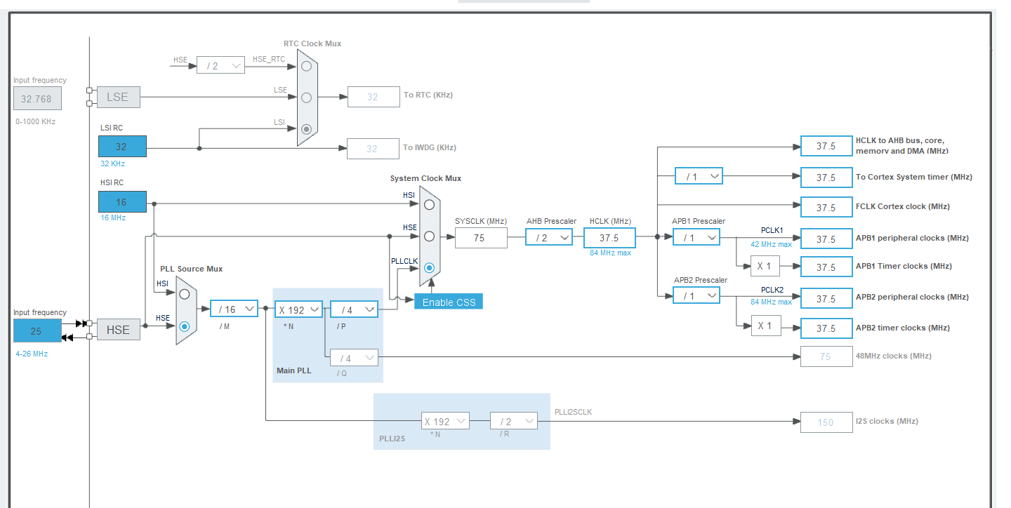Open PLLI2S multiplier X 192 dropdown
Image resolution: width=1011 pixels, height=508 pixels.
click(445, 422)
